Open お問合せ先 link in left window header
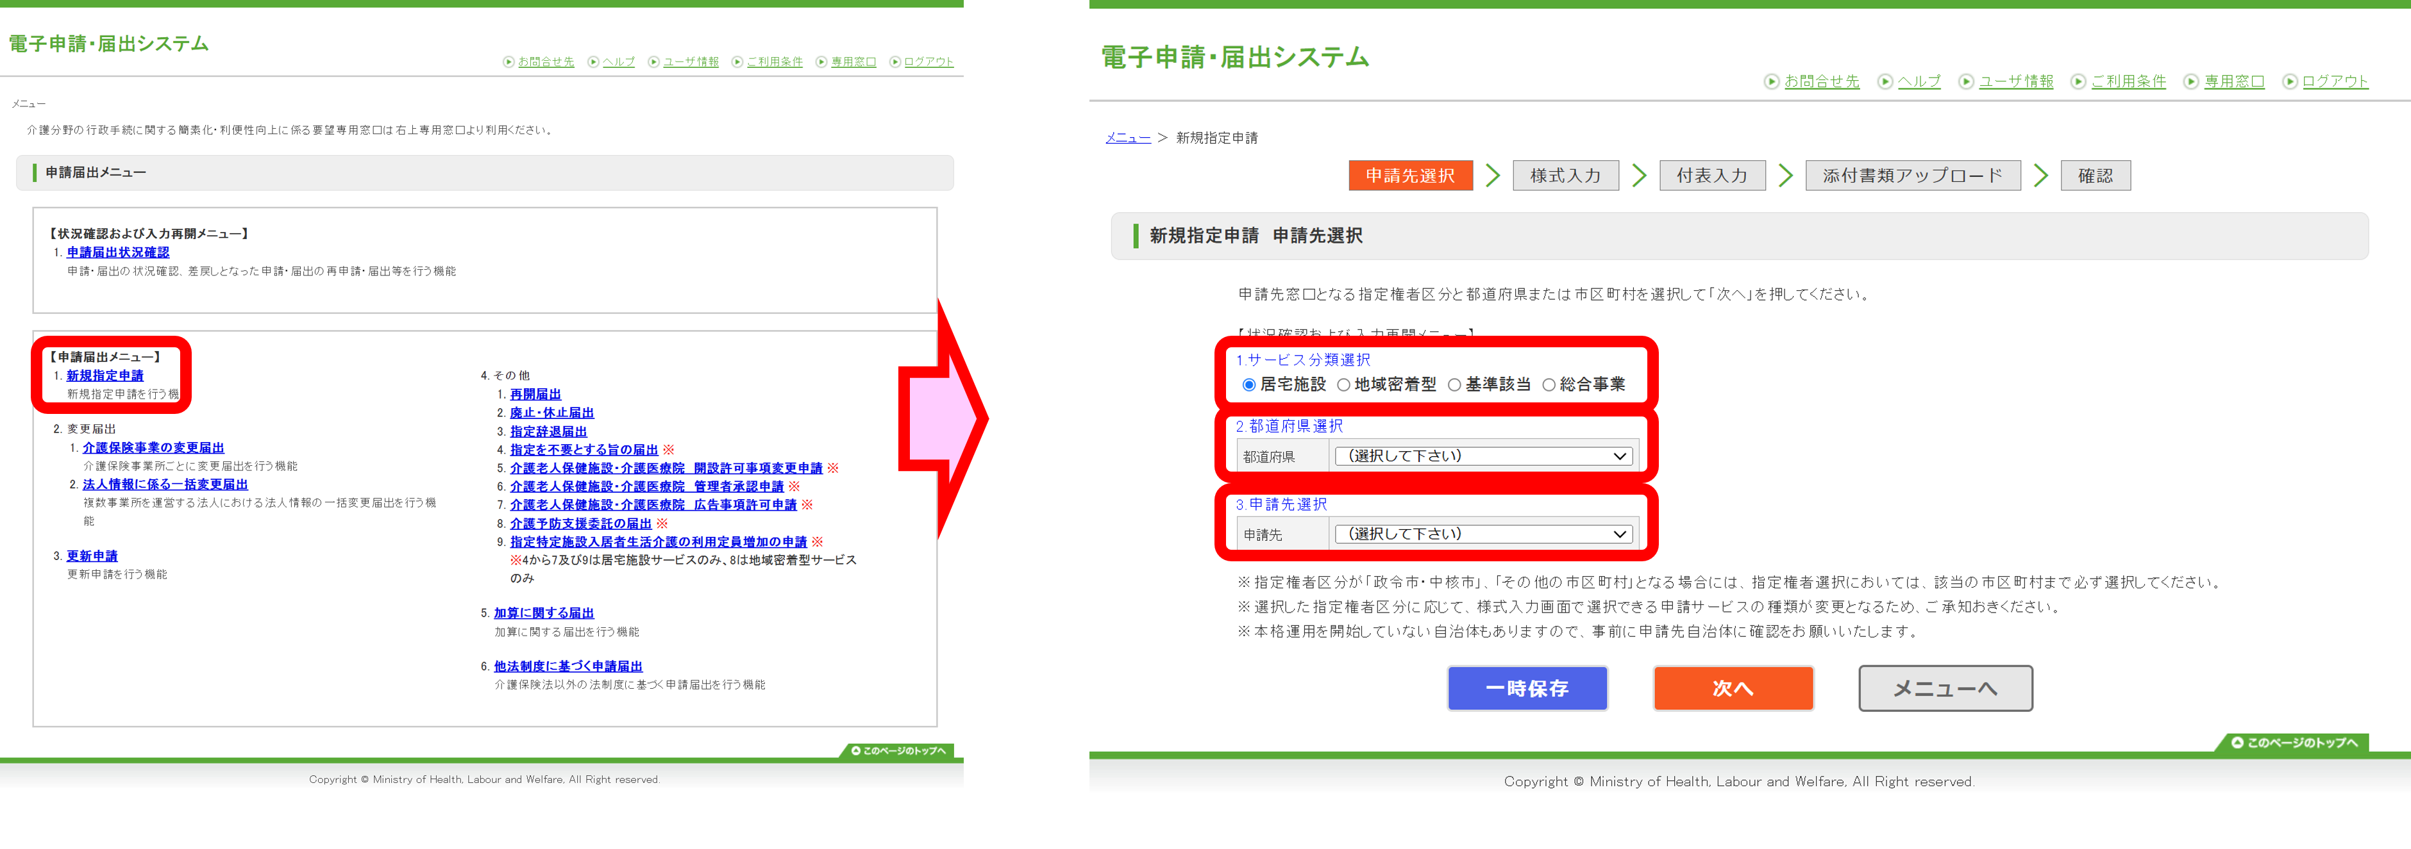The height and width of the screenshot is (849, 2411). click(x=546, y=62)
